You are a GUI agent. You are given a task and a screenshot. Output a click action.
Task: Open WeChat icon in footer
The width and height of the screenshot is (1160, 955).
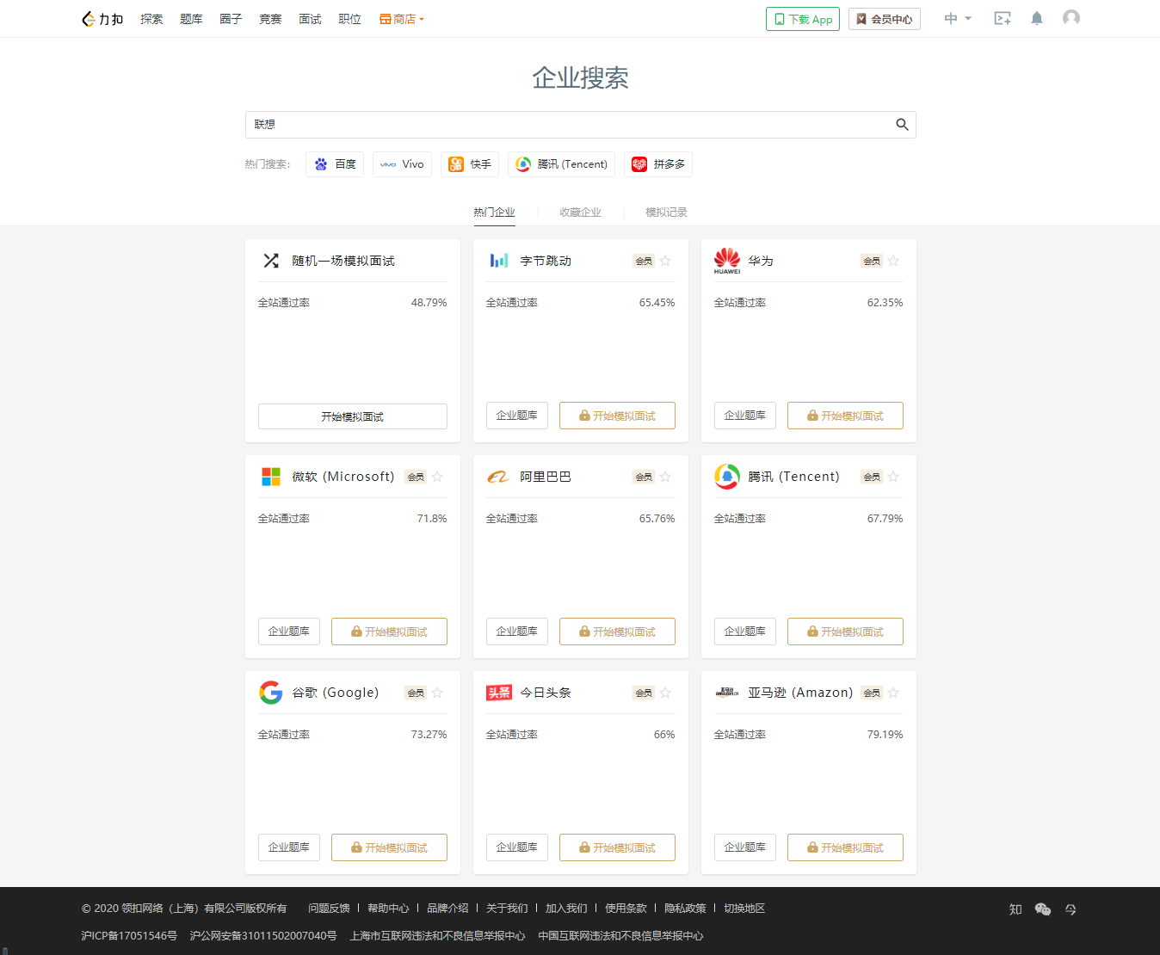tap(1043, 909)
